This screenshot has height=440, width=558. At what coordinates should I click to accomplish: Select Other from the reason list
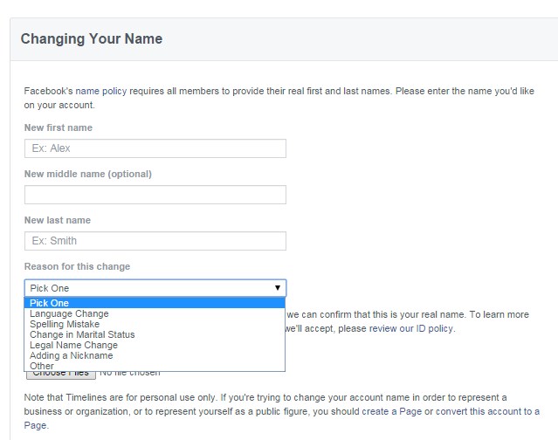tap(42, 366)
